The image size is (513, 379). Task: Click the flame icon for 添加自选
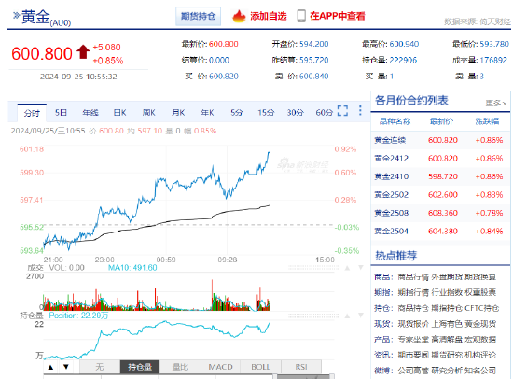[x=239, y=16]
